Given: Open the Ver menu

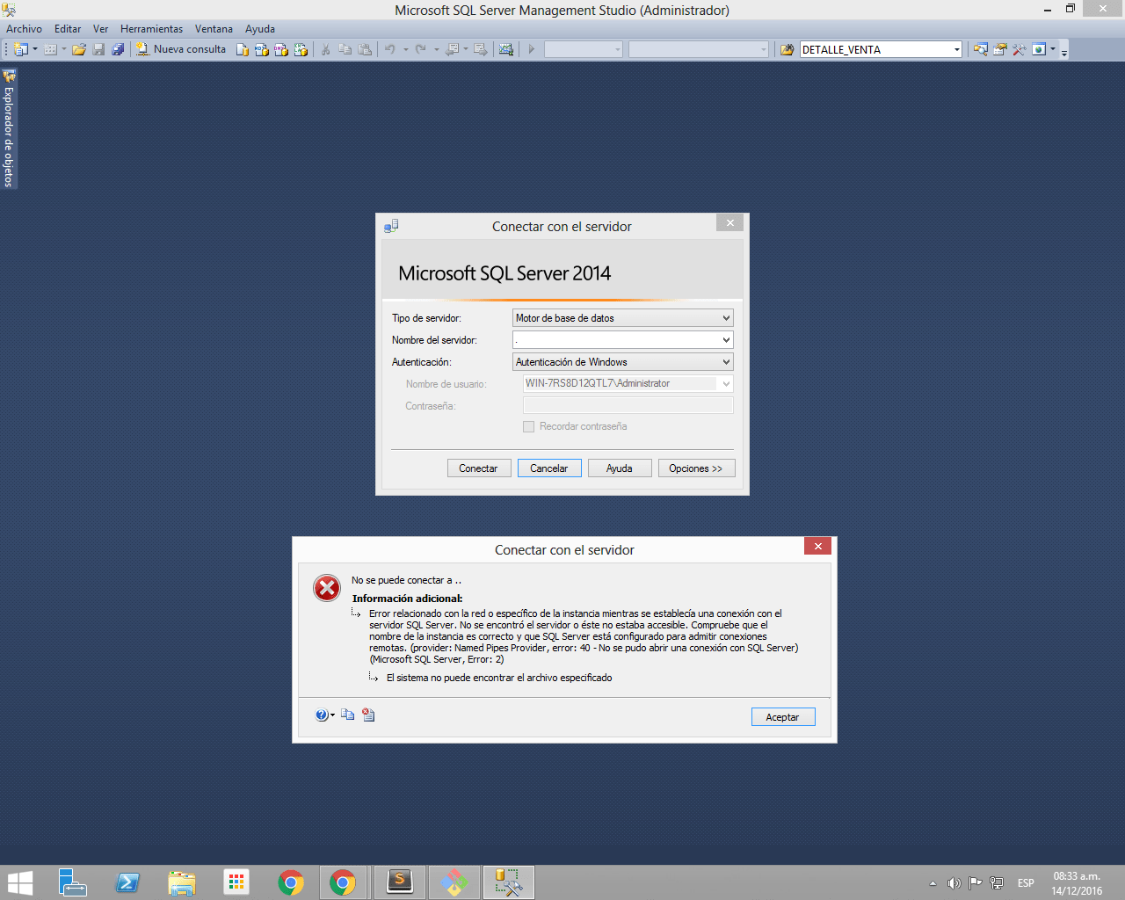Looking at the screenshot, I should pyautogui.click(x=100, y=29).
